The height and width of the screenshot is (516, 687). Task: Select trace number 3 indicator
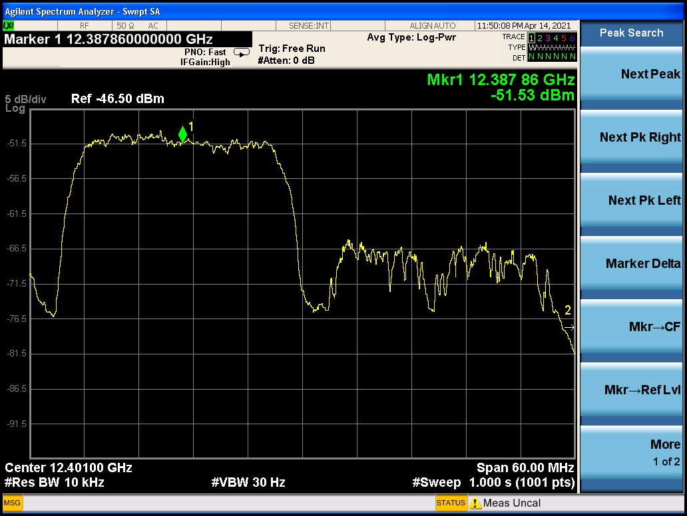click(548, 38)
